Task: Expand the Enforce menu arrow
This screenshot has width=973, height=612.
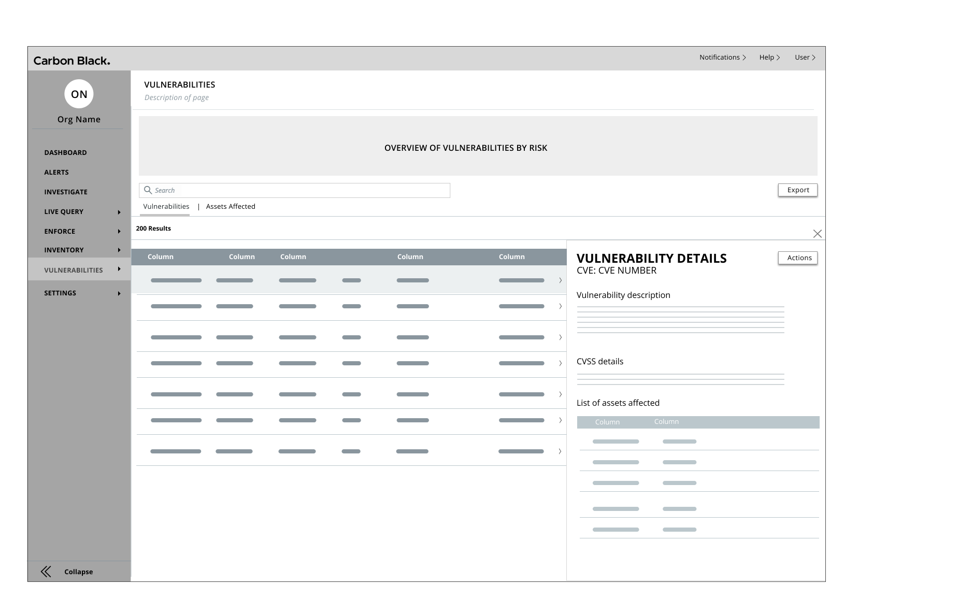Action: click(x=119, y=232)
